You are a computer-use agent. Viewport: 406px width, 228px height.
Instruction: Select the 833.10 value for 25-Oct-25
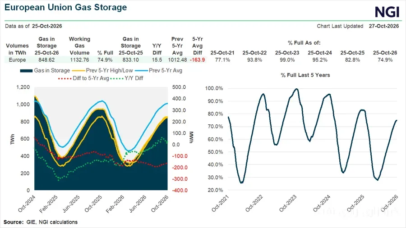point(131,60)
